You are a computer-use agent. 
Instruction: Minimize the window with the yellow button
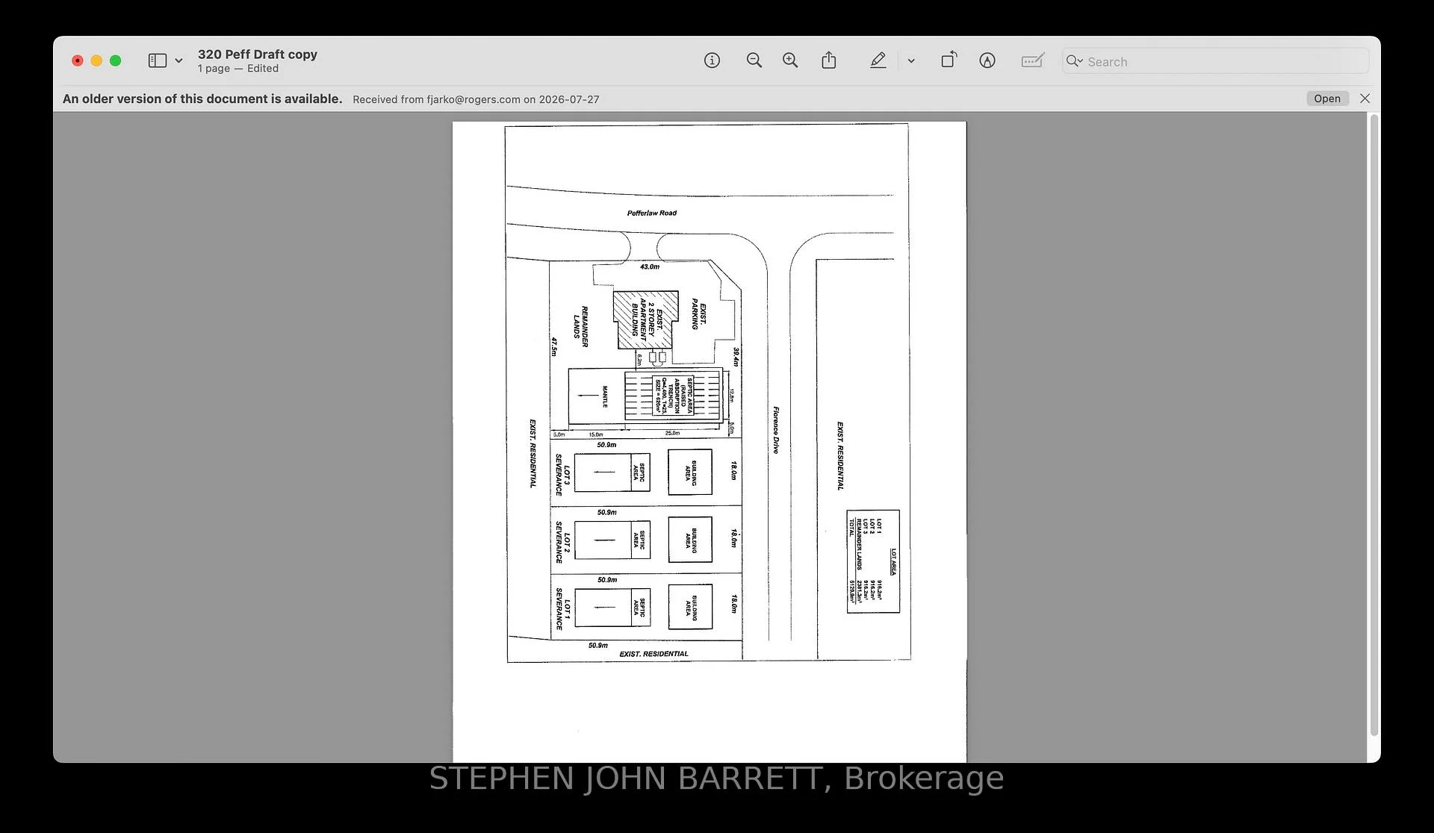point(96,60)
